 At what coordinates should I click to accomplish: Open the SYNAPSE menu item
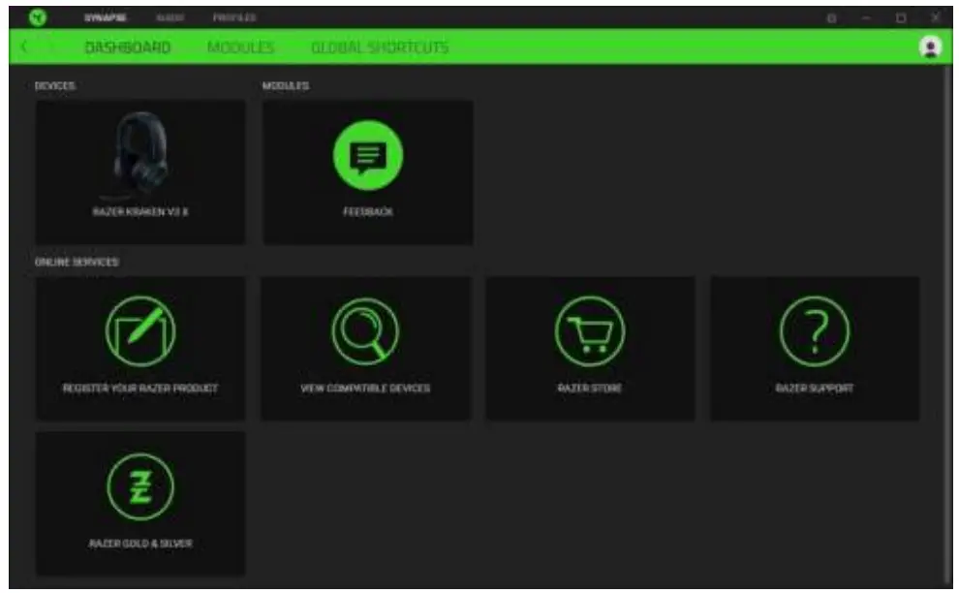pos(104,15)
